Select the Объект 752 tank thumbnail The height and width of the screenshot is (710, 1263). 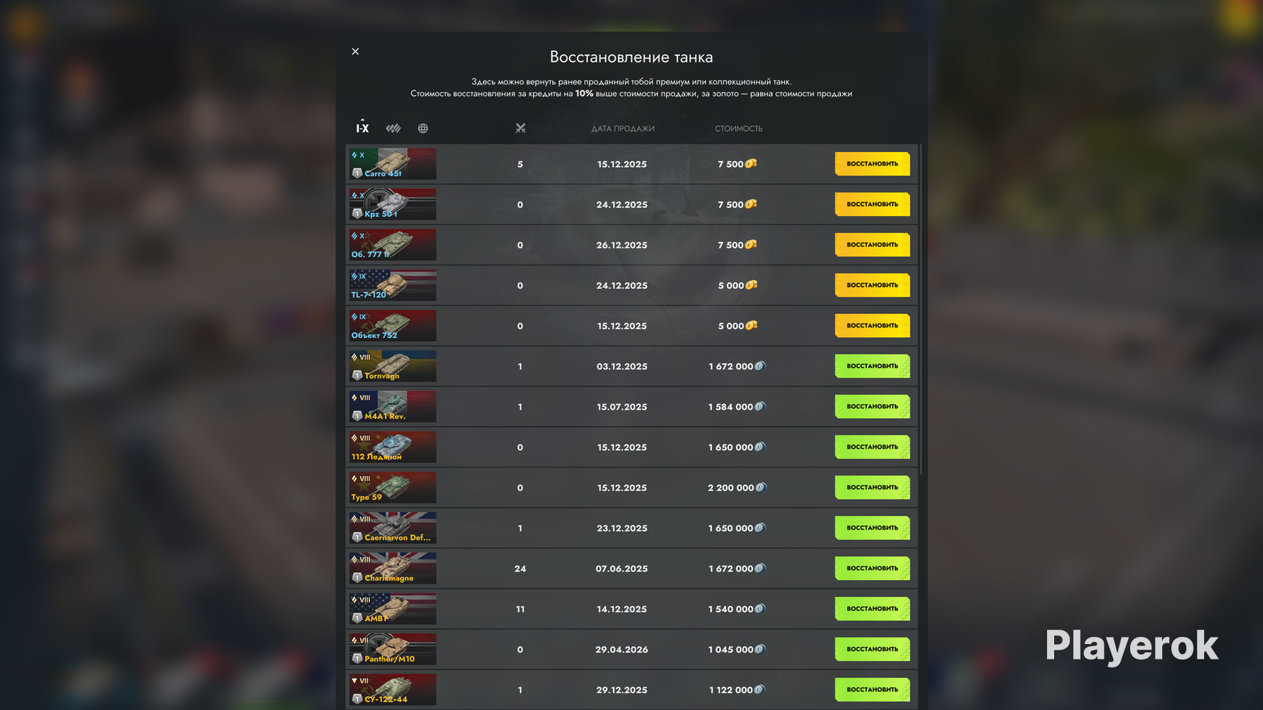tap(393, 326)
